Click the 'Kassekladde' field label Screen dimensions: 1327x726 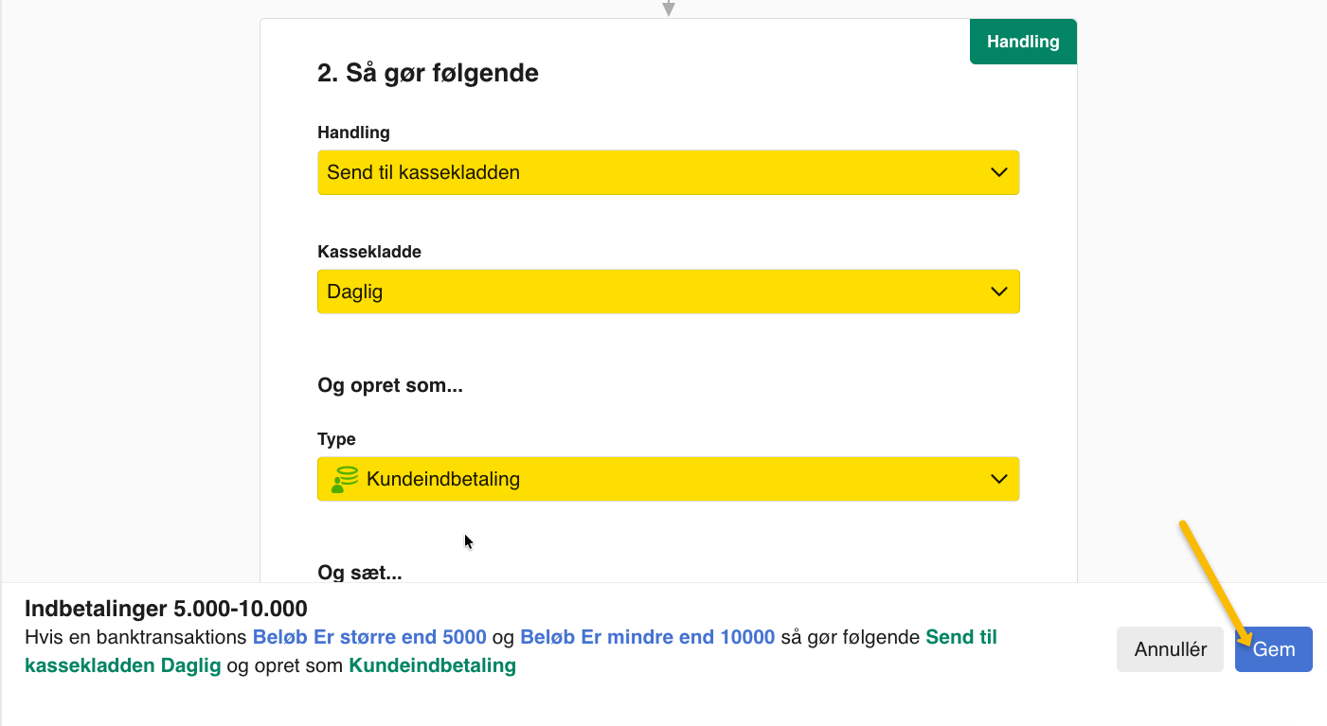(369, 252)
